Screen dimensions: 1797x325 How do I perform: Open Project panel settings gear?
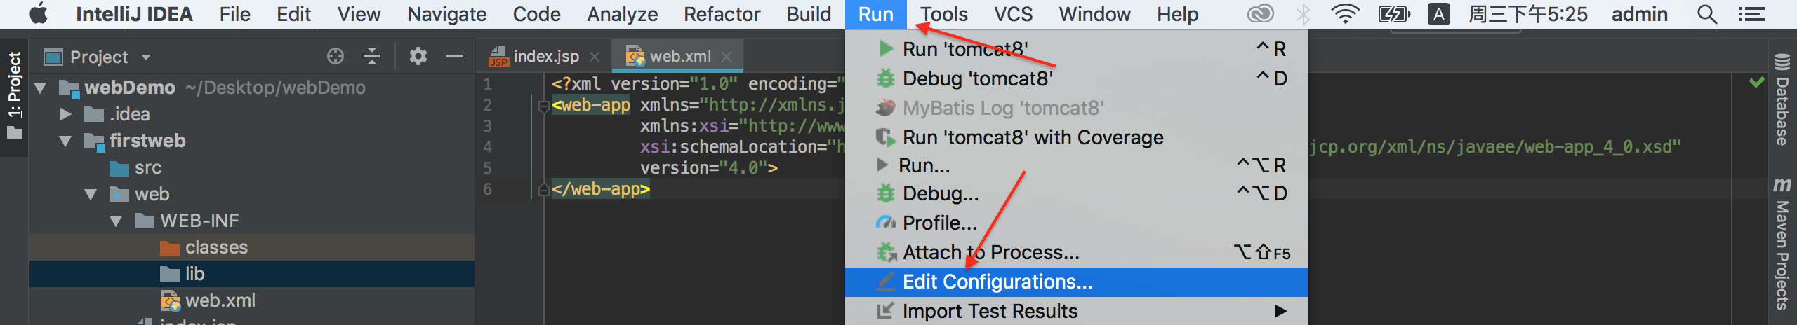pyautogui.click(x=418, y=56)
